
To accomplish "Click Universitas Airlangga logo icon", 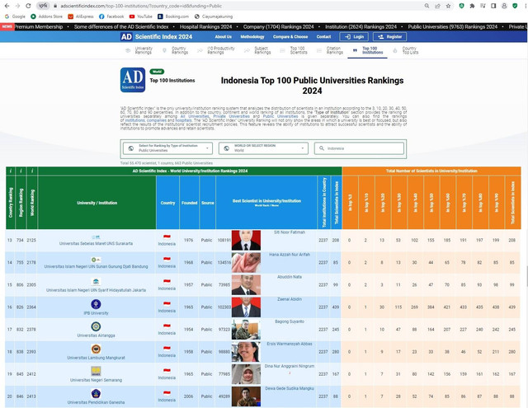I will click(x=96, y=326).
